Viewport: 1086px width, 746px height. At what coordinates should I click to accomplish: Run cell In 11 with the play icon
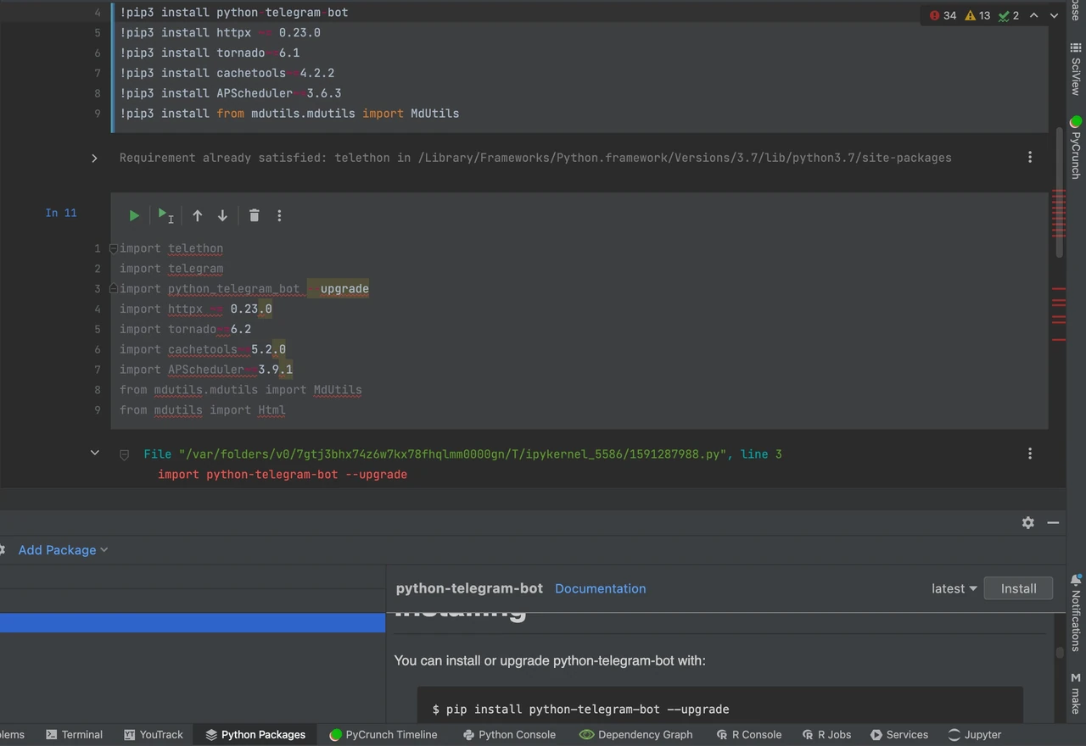point(134,216)
